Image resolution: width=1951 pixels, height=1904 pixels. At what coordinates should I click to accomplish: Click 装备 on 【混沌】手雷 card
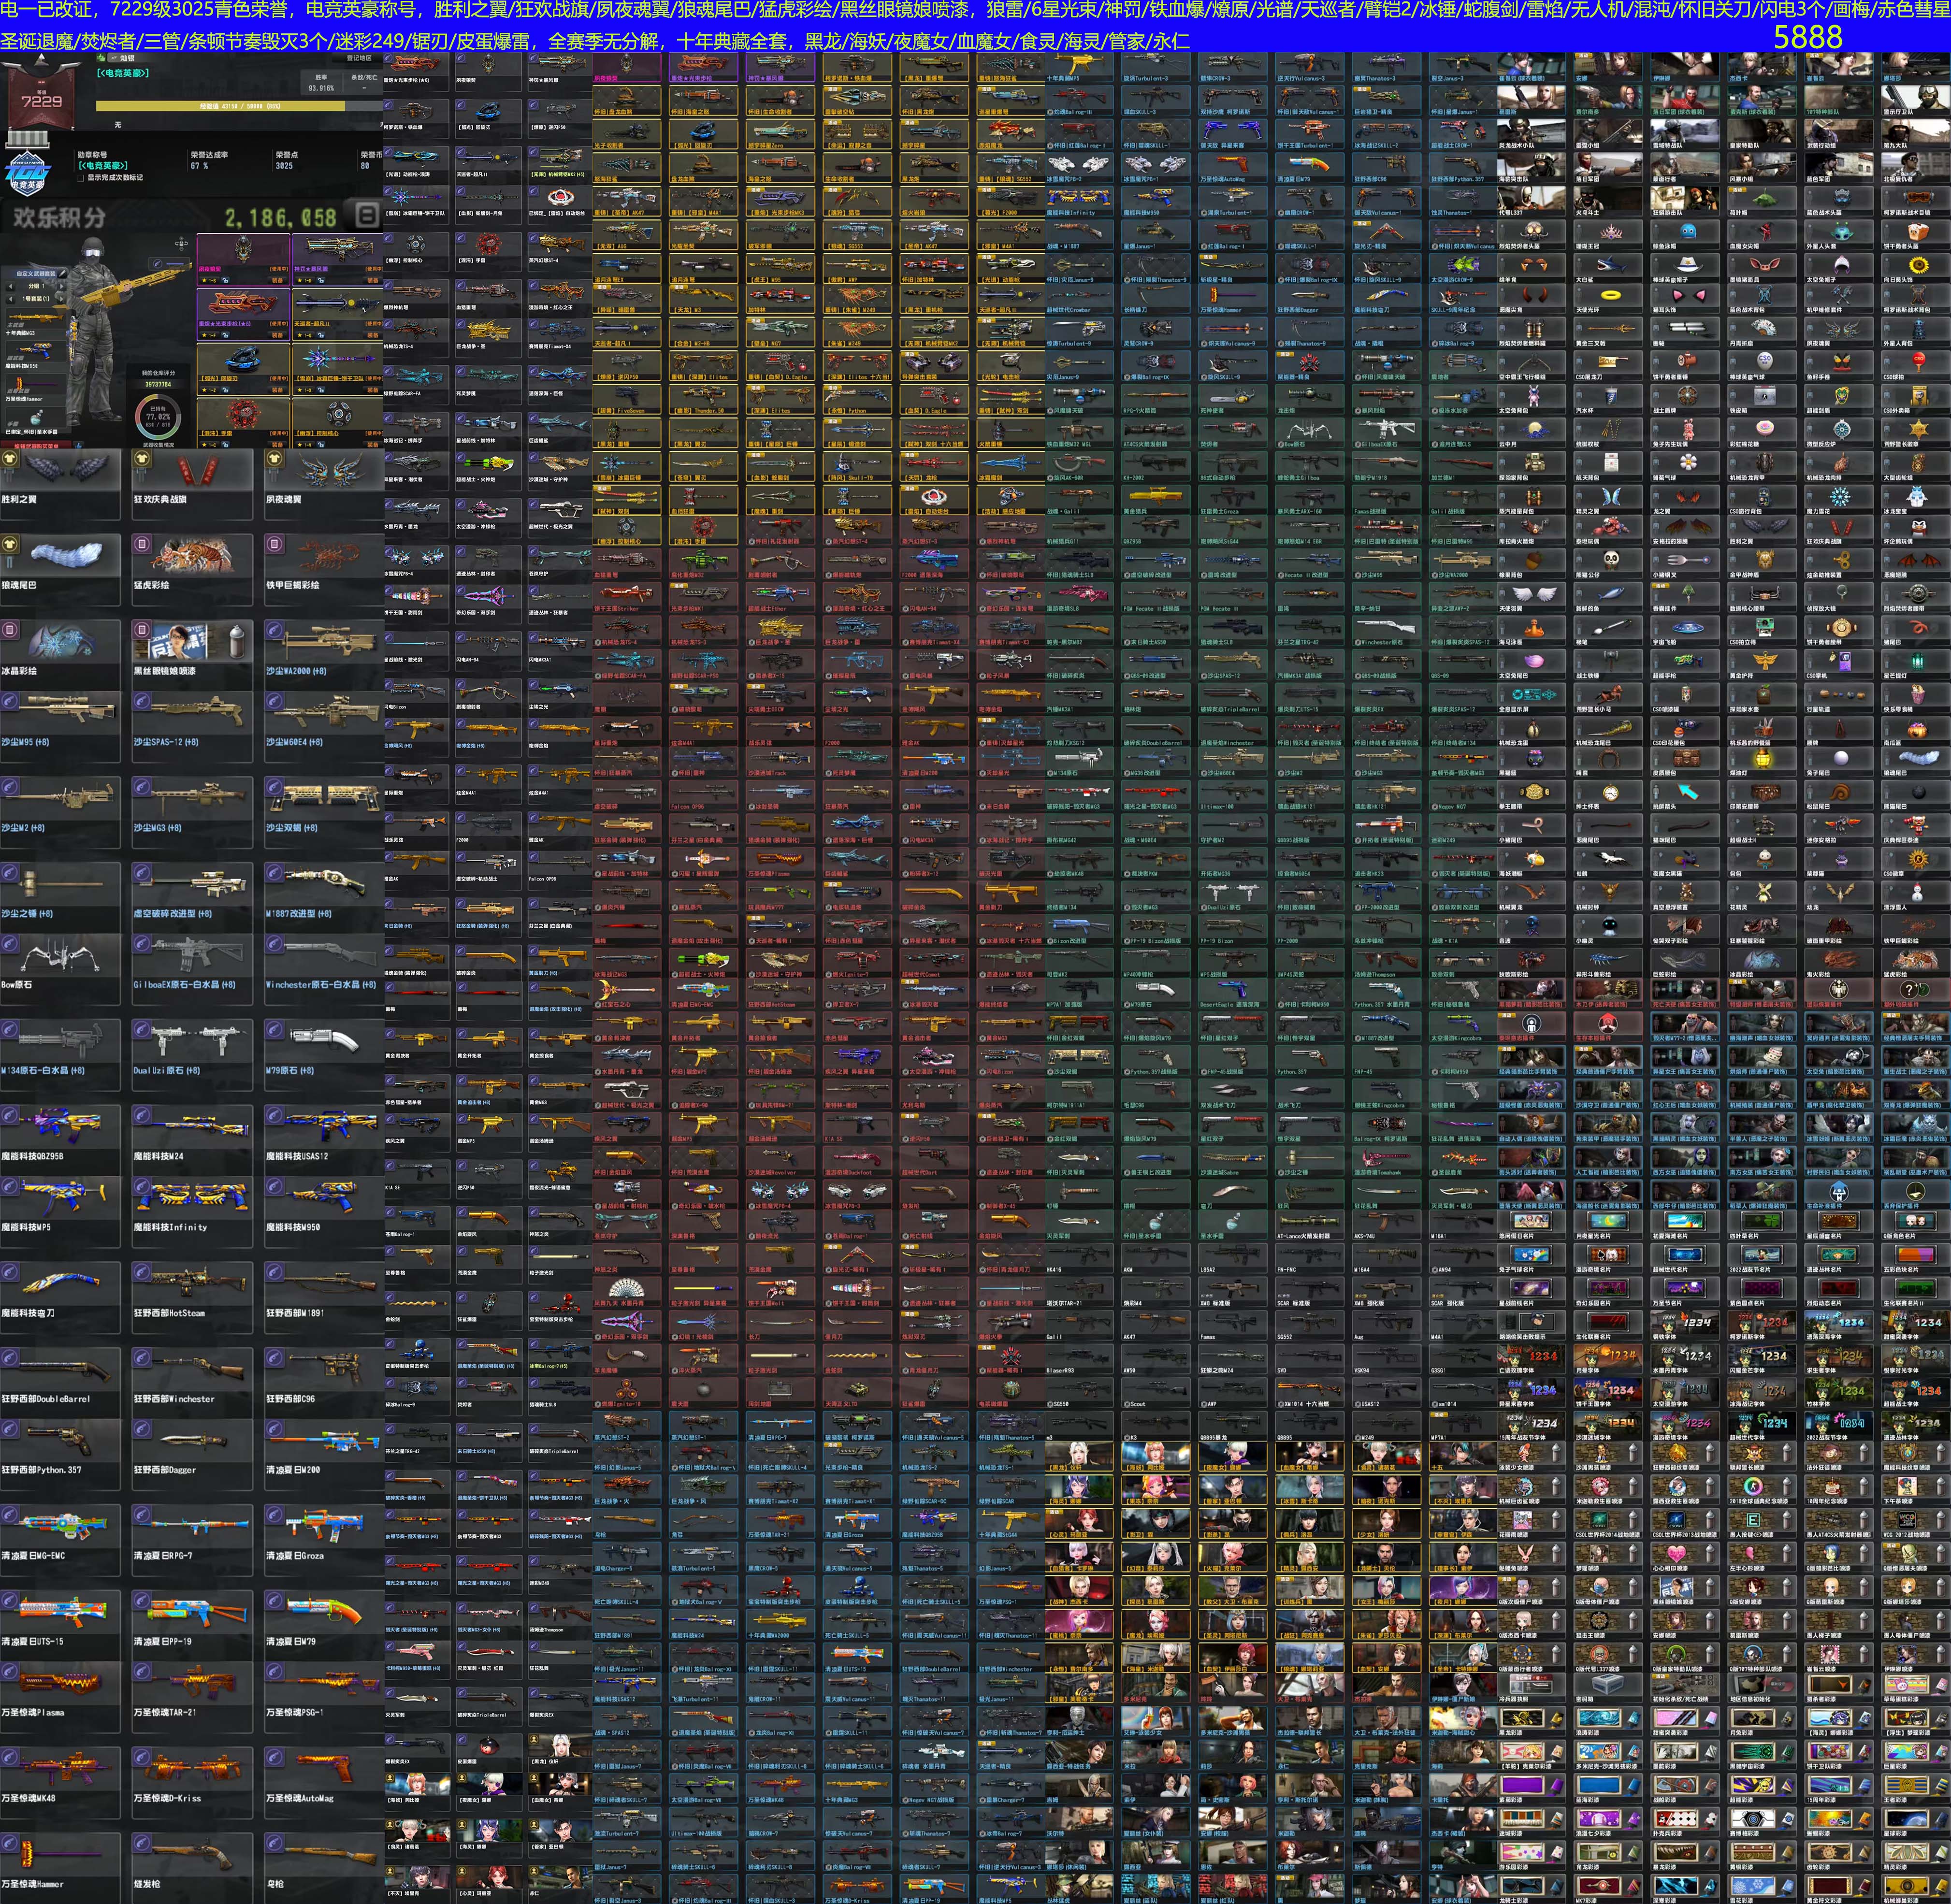click(x=277, y=445)
